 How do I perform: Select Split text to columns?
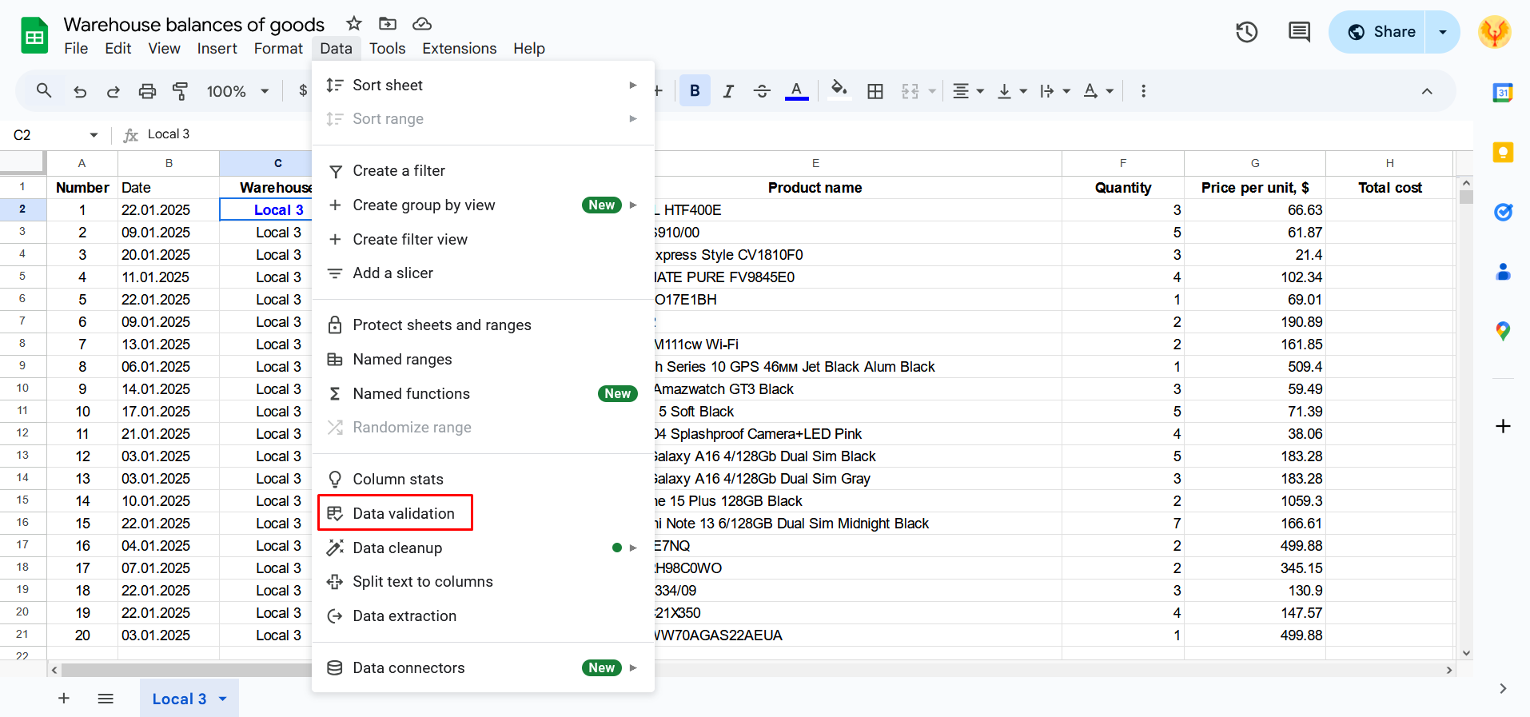click(422, 582)
